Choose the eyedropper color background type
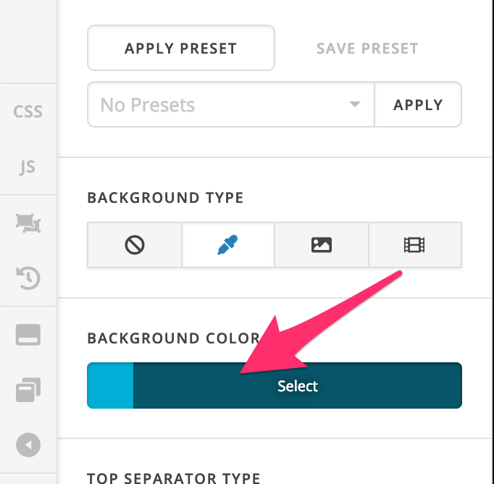494x484 pixels. pyautogui.click(x=227, y=245)
